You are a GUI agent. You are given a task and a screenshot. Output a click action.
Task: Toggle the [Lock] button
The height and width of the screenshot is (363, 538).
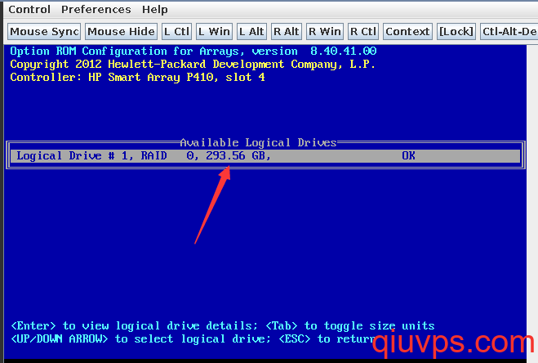click(x=456, y=32)
